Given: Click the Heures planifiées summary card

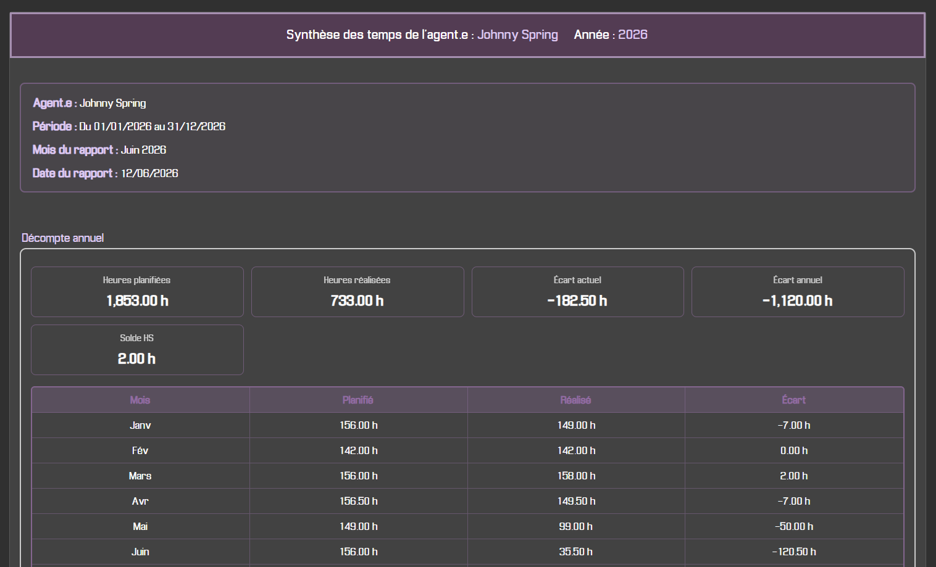Looking at the screenshot, I should [137, 292].
